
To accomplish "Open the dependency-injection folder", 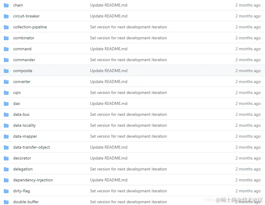I will 33,180.
